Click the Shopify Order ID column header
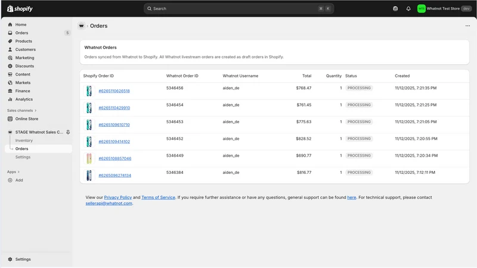The height and width of the screenshot is (268, 477). 98,76
